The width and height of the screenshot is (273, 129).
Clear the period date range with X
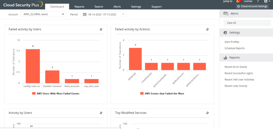pyautogui.click(x=123, y=14)
